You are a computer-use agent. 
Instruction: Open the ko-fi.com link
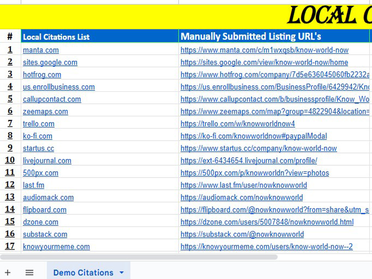click(38, 136)
